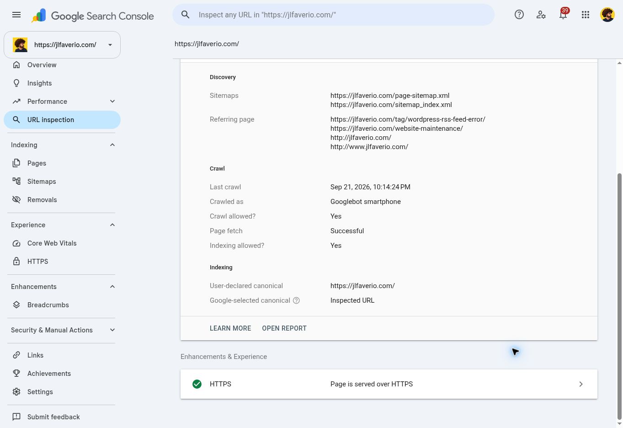Select URL inspection in sidebar
The height and width of the screenshot is (428, 623).
(x=62, y=119)
